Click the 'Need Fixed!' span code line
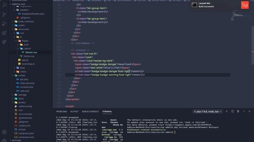The height and width of the screenshot is (142, 254). [x=108, y=64]
